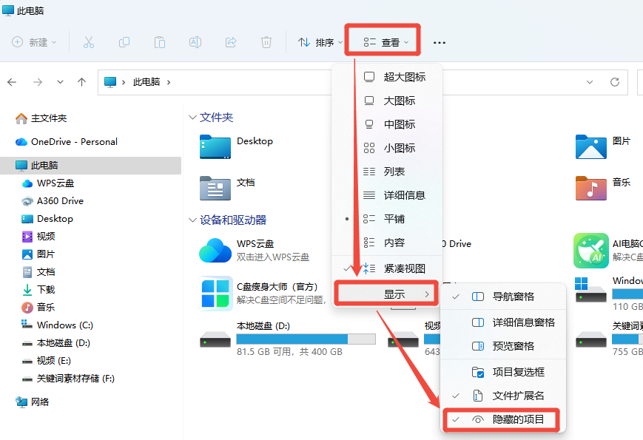The width and height of the screenshot is (643, 440).
Task: Select the Desktop folder icon
Action: tap(215, 146)
